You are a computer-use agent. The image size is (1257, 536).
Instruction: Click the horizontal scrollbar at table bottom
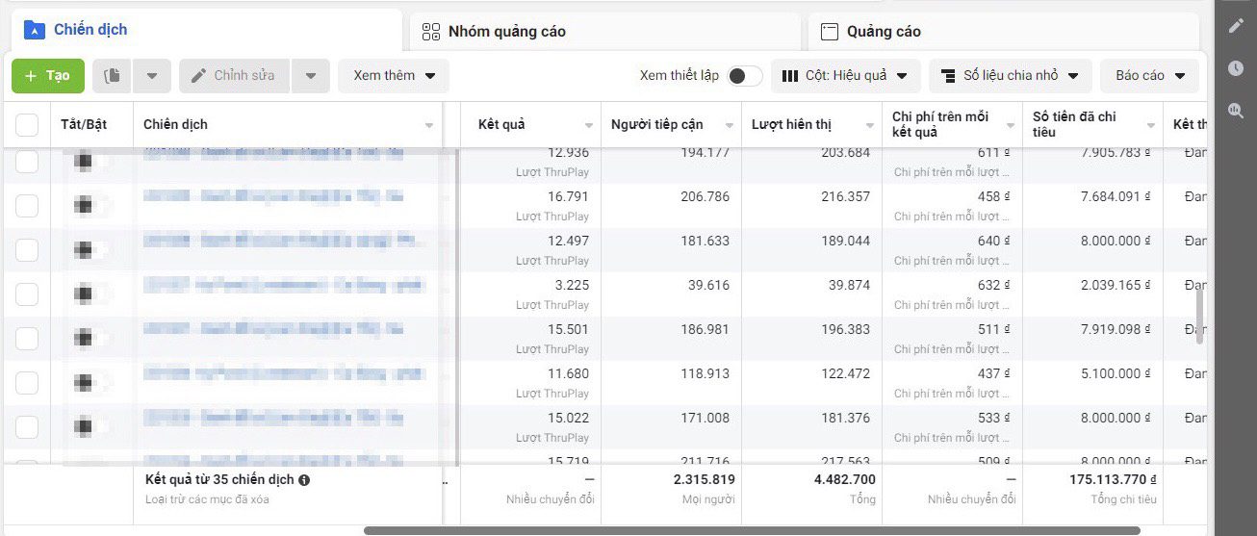[751, 530]
